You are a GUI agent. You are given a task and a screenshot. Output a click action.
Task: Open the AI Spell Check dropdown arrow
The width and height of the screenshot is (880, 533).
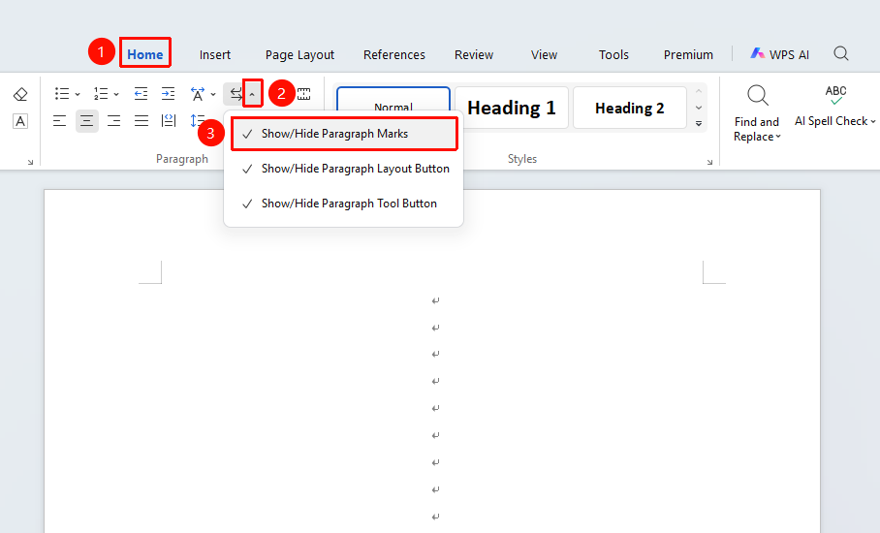tap(872, 121)
